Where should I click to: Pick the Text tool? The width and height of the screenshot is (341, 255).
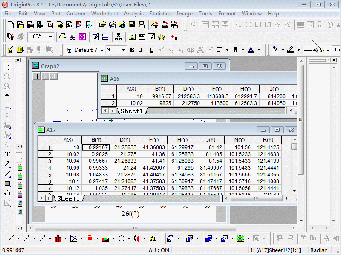[x=7, y=154]
